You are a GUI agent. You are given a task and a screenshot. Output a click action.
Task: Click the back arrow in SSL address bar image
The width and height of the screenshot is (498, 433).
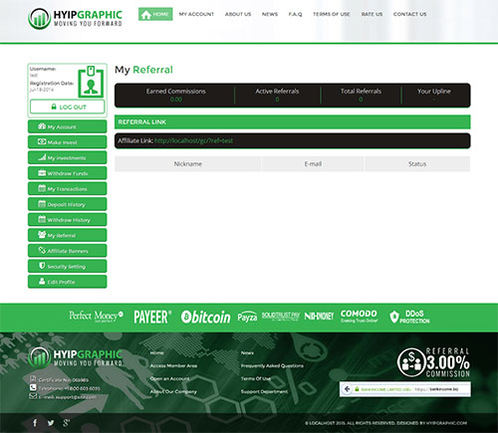(x=347, y=389)
